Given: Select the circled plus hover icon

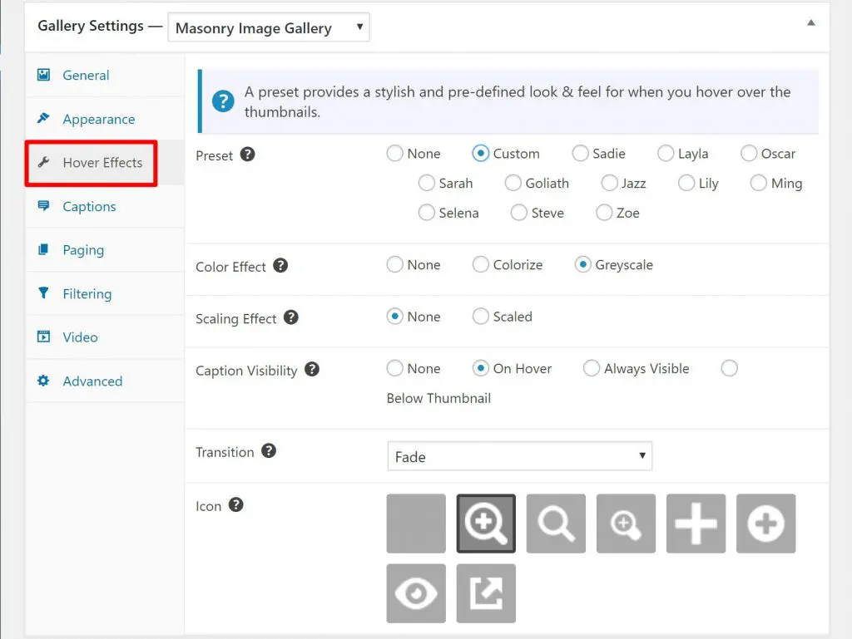Looking at the screenshot, I should point(765,523).
